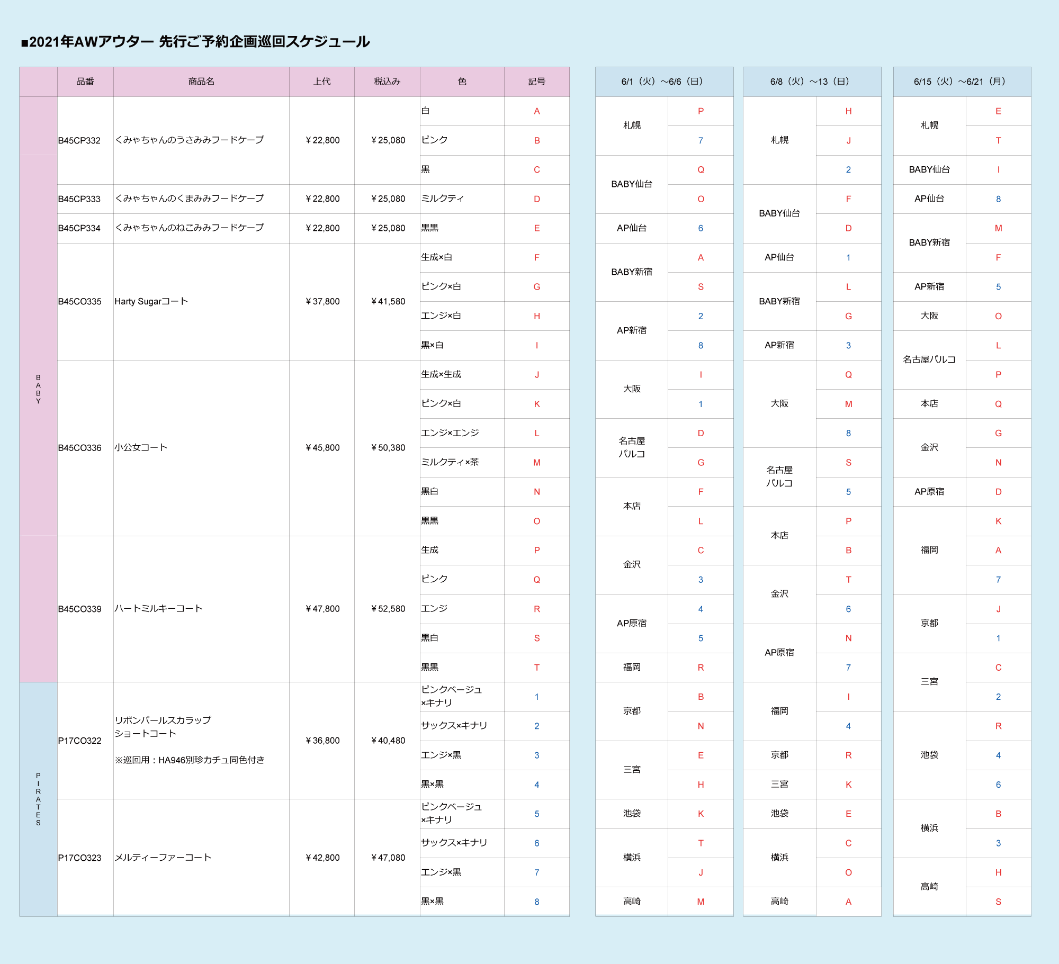This screenshot has width=1059, height=964.
Task: Click the price '￥47,800'
Action: 322,609
